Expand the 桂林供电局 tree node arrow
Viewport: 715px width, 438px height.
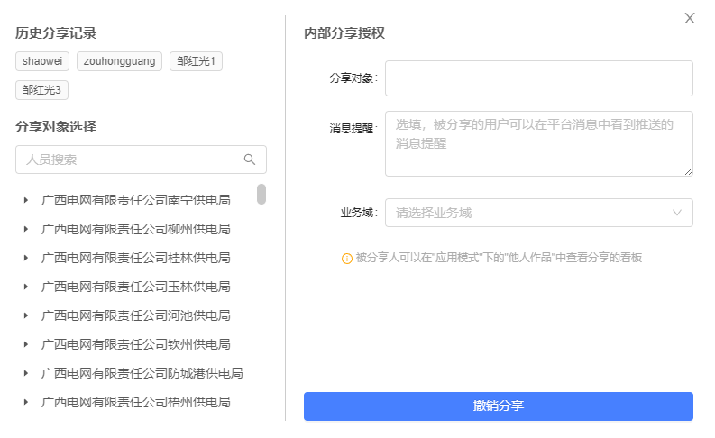[26, 258]
